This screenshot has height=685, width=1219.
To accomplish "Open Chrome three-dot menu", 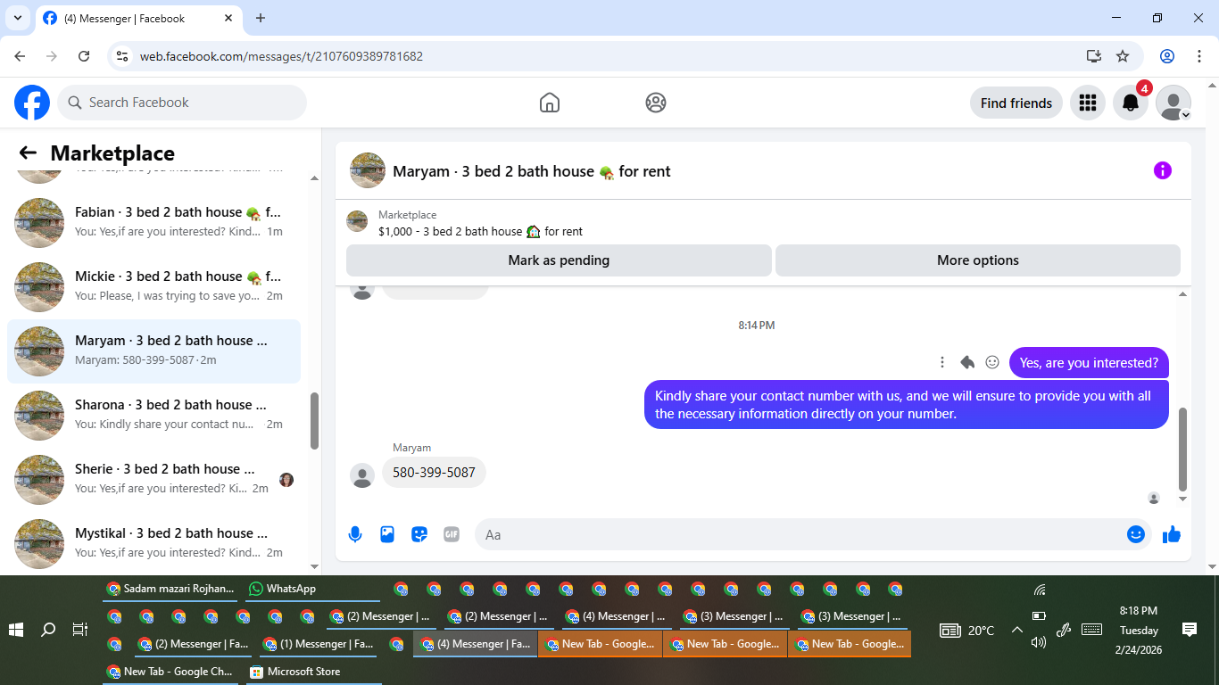I will (x=1198, y=56).
